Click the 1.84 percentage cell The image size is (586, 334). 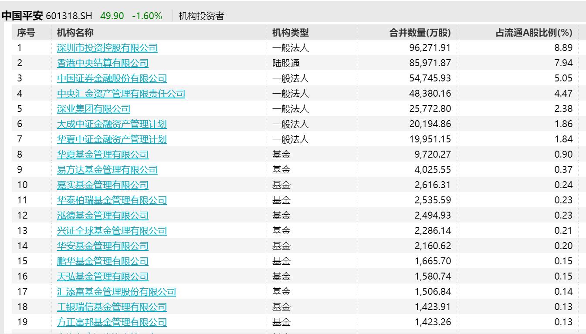click(563, 139)
